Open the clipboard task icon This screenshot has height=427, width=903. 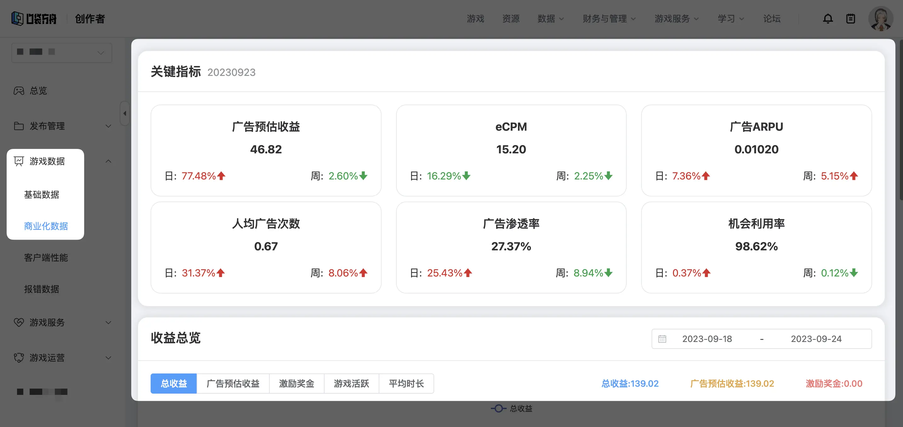point(851,19)
